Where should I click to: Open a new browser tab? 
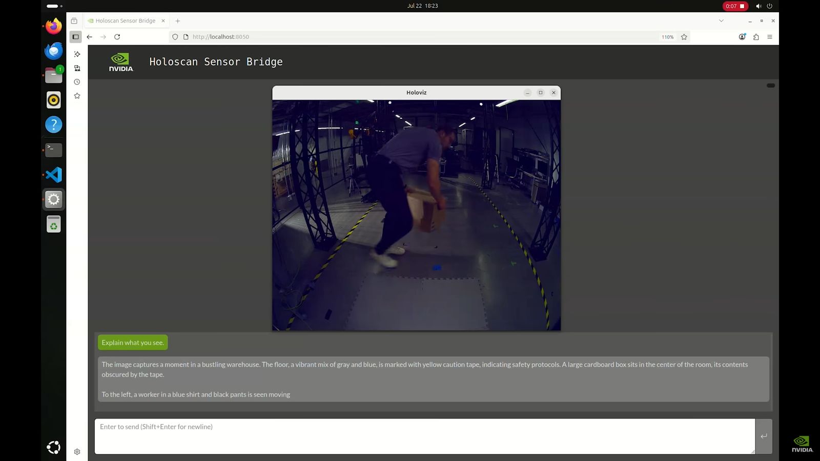point(178,21)
